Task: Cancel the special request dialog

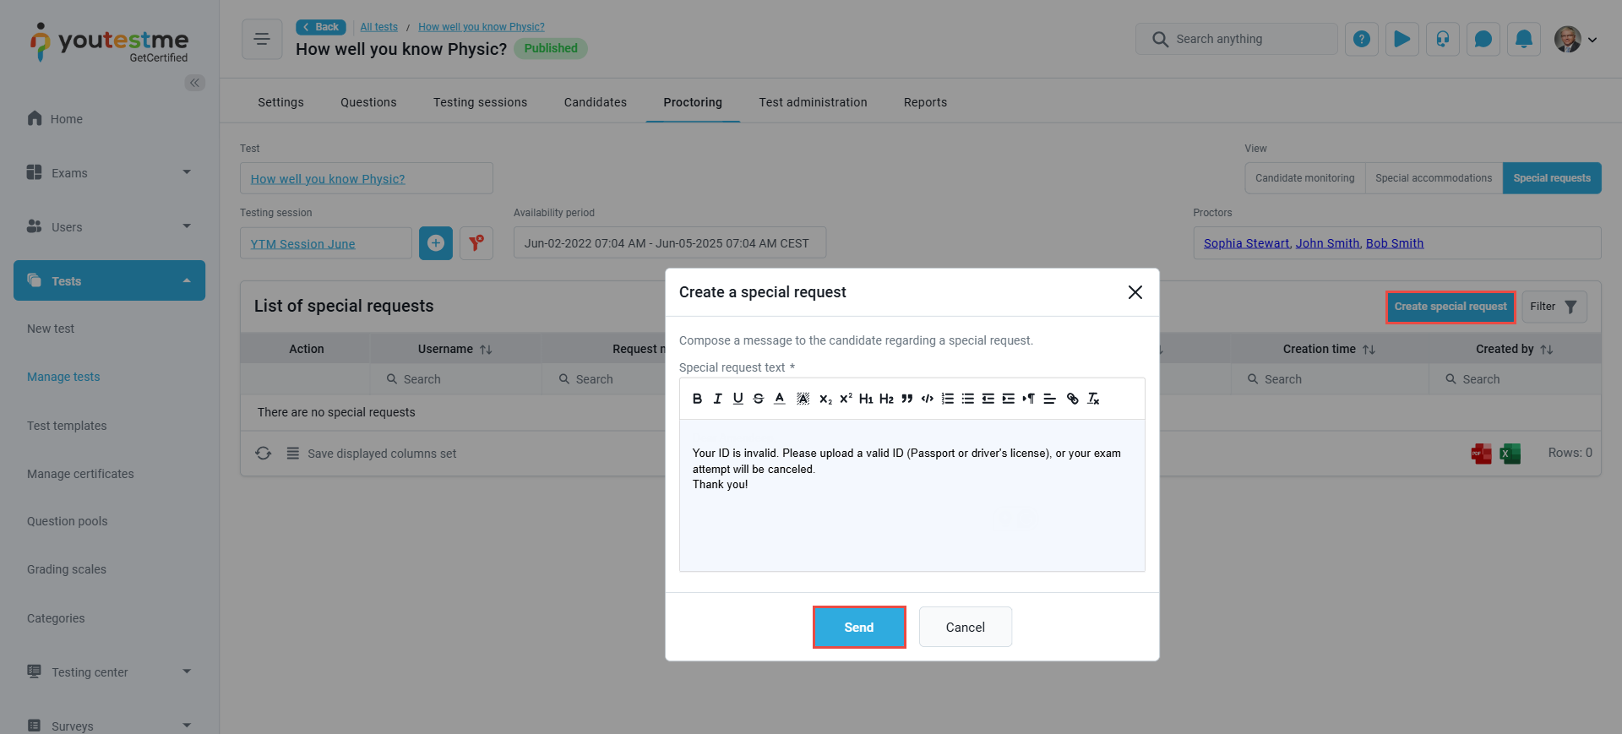Action: pos(966,627)
